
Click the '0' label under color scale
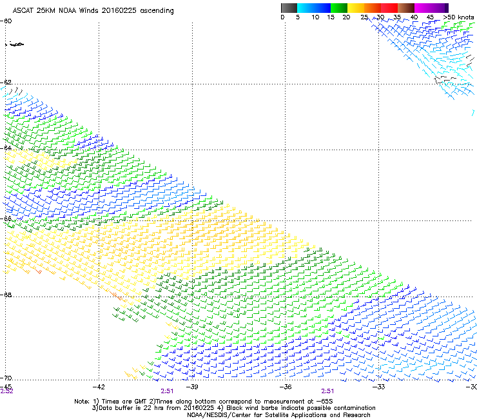coord(282,17)
